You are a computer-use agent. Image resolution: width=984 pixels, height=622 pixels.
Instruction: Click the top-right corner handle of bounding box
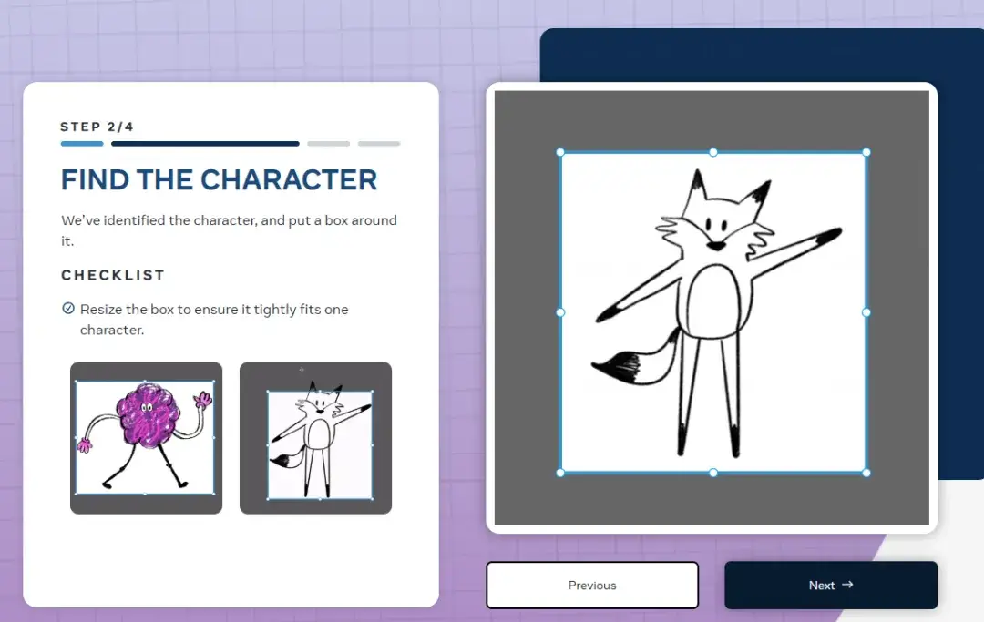866,152
